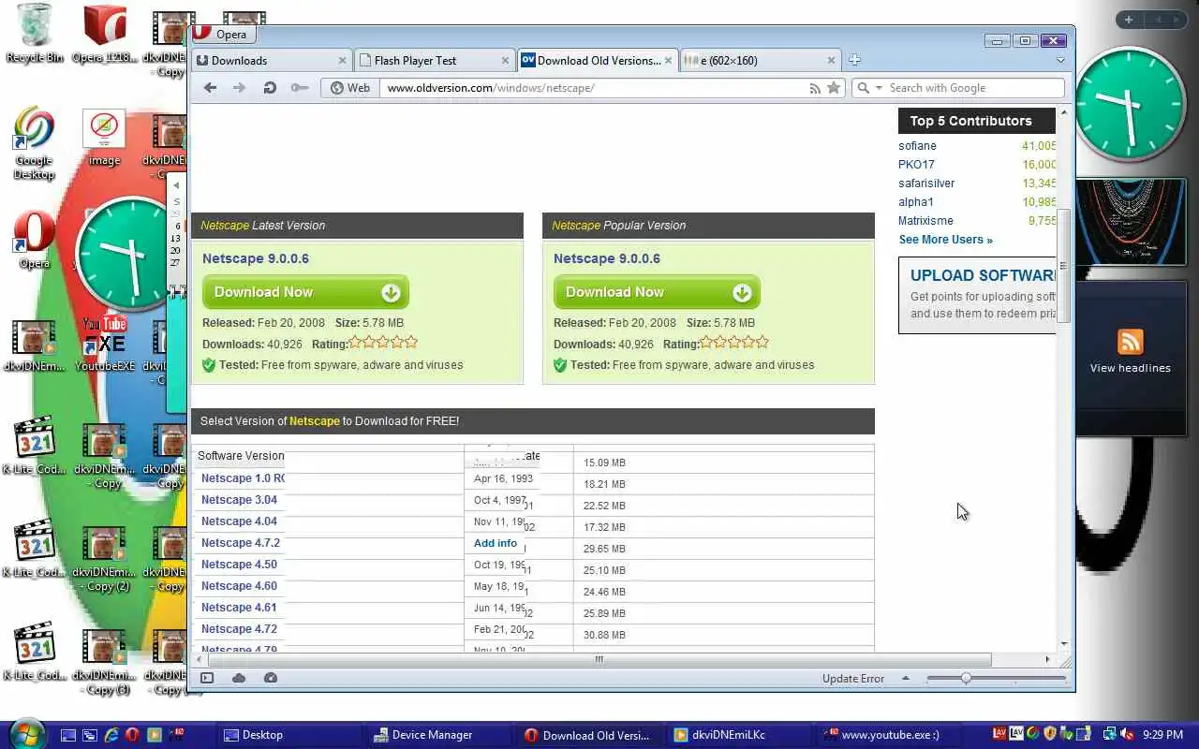
Task: Open the Netscape 4.7.2 version link
Action: click(x=241, y=543)
